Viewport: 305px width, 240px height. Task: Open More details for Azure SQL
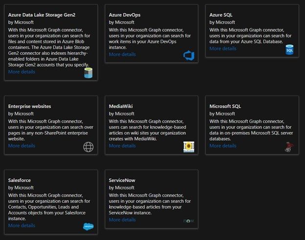223,48
